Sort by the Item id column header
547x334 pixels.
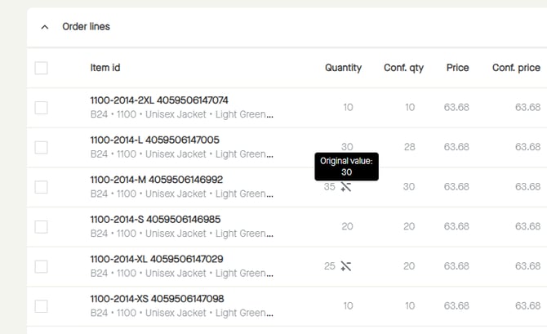[105, 68]
